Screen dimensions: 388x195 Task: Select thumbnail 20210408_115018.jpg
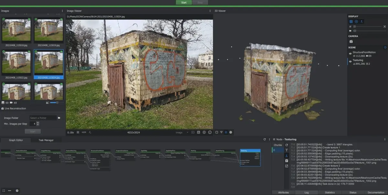tap(16, 32)
